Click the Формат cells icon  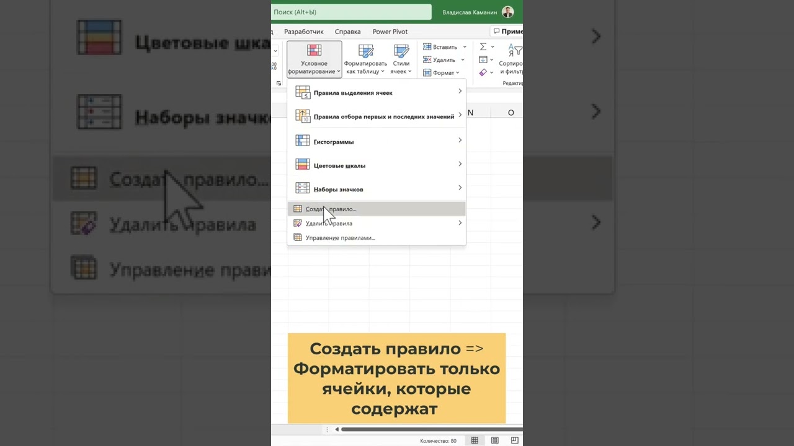427,73
